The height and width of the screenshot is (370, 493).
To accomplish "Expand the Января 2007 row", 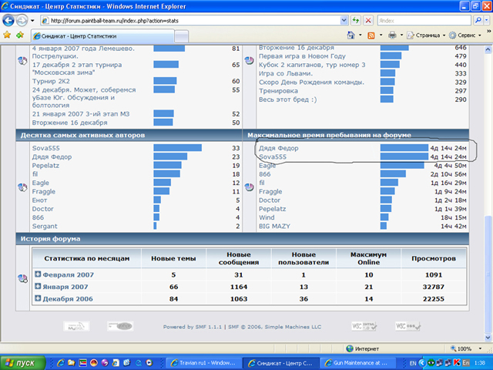I will click(38, 287).
